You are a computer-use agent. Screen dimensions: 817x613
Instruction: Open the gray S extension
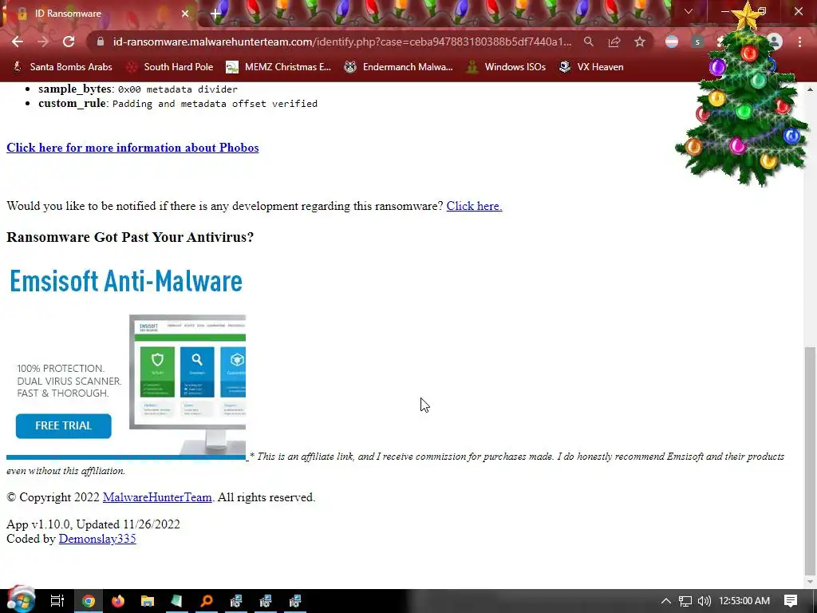(x=697, y=42)
